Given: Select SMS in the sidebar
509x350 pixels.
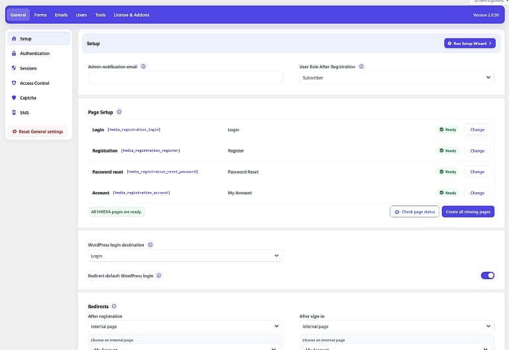Looking at the screenshot, I should [38, 113].
